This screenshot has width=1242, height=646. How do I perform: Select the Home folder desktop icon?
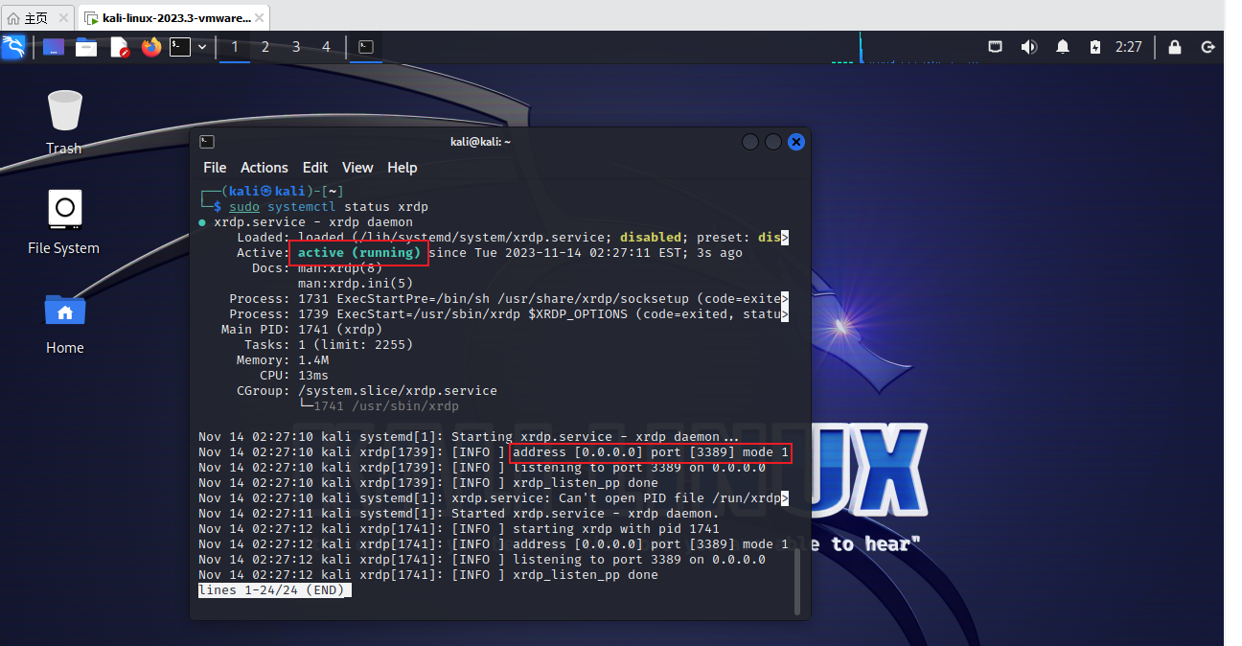point(64,323)
